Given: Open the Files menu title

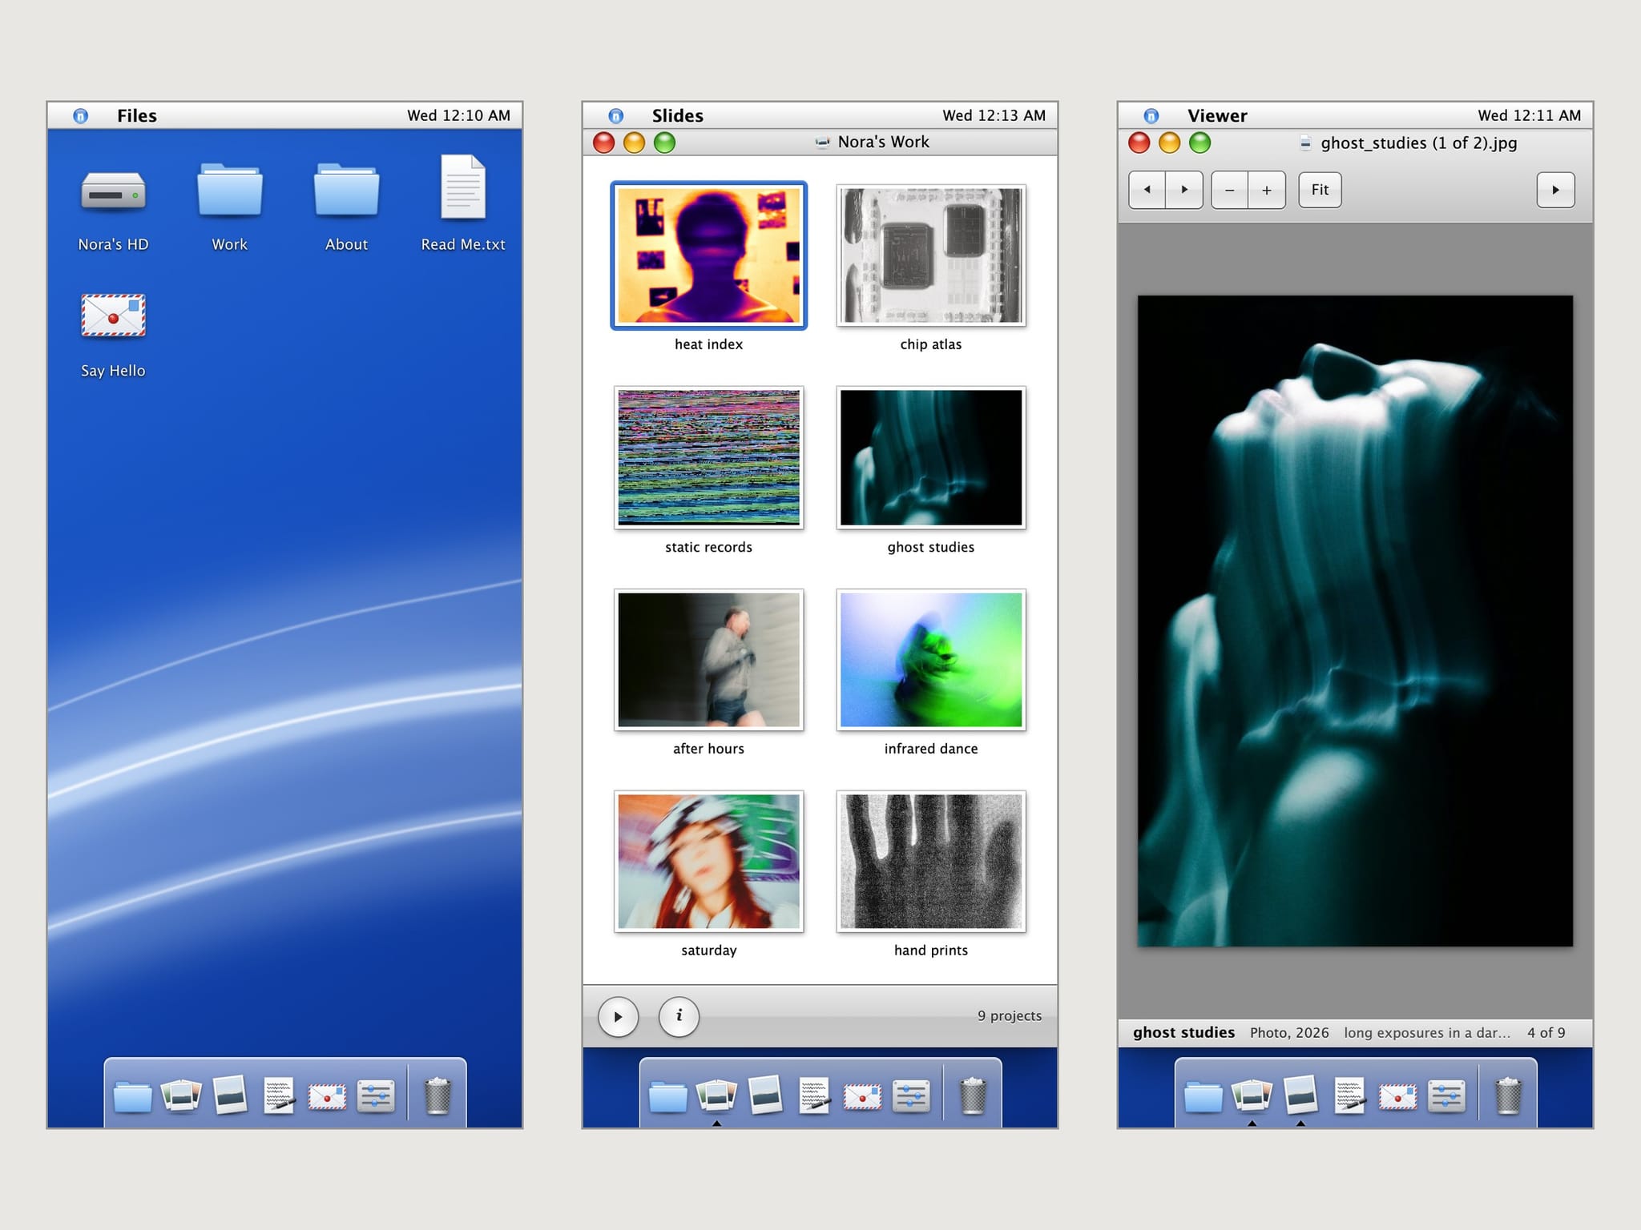Looking at the screenshot, I should [x=137, y=115].
